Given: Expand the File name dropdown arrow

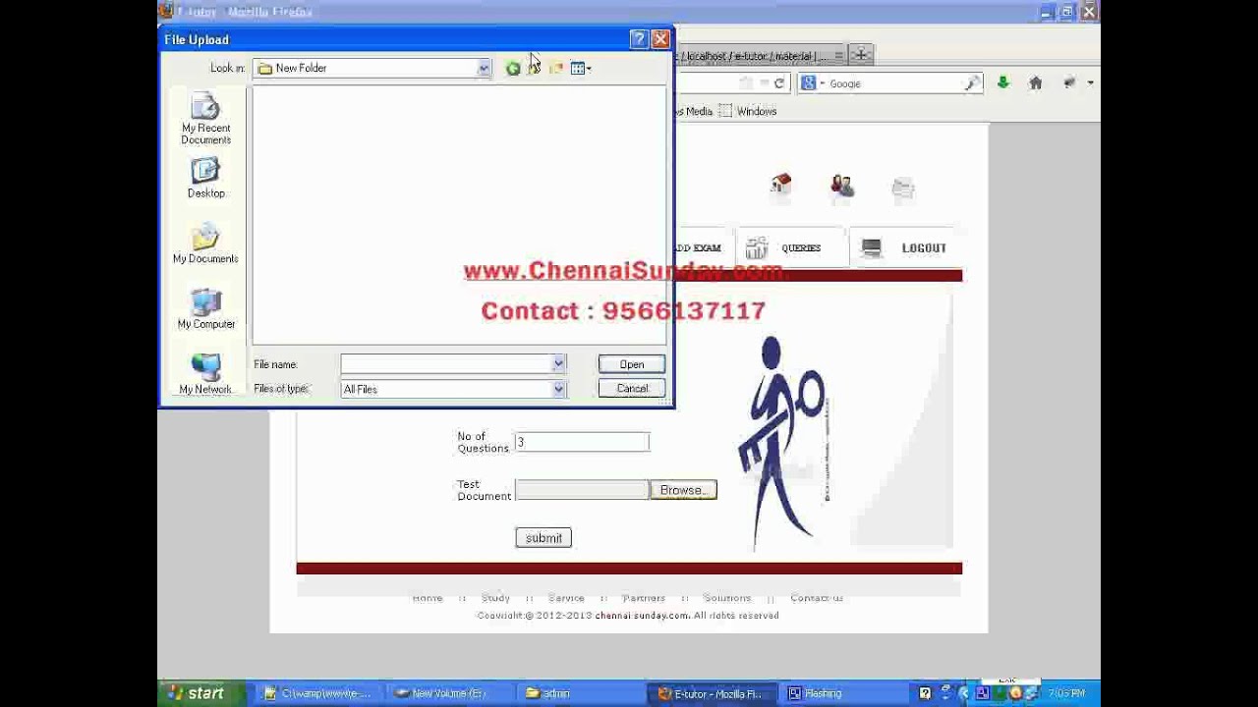Looking at the screenshot, I should [558, 364].
